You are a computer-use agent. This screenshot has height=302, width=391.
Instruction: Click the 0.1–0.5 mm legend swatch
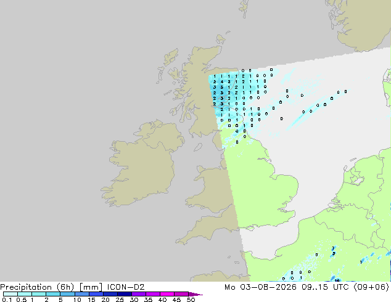(10, 294)
